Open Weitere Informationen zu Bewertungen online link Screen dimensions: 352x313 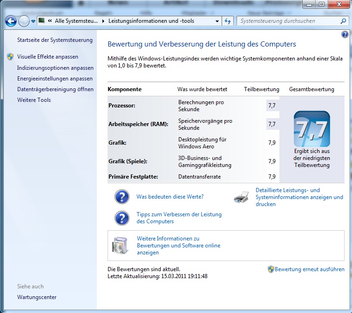click(178, 246)
